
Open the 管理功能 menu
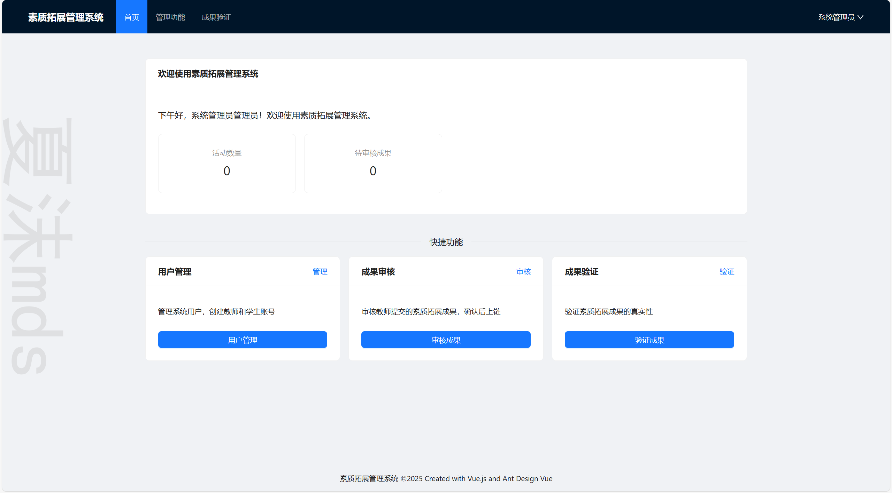click(x=170, y=17)
